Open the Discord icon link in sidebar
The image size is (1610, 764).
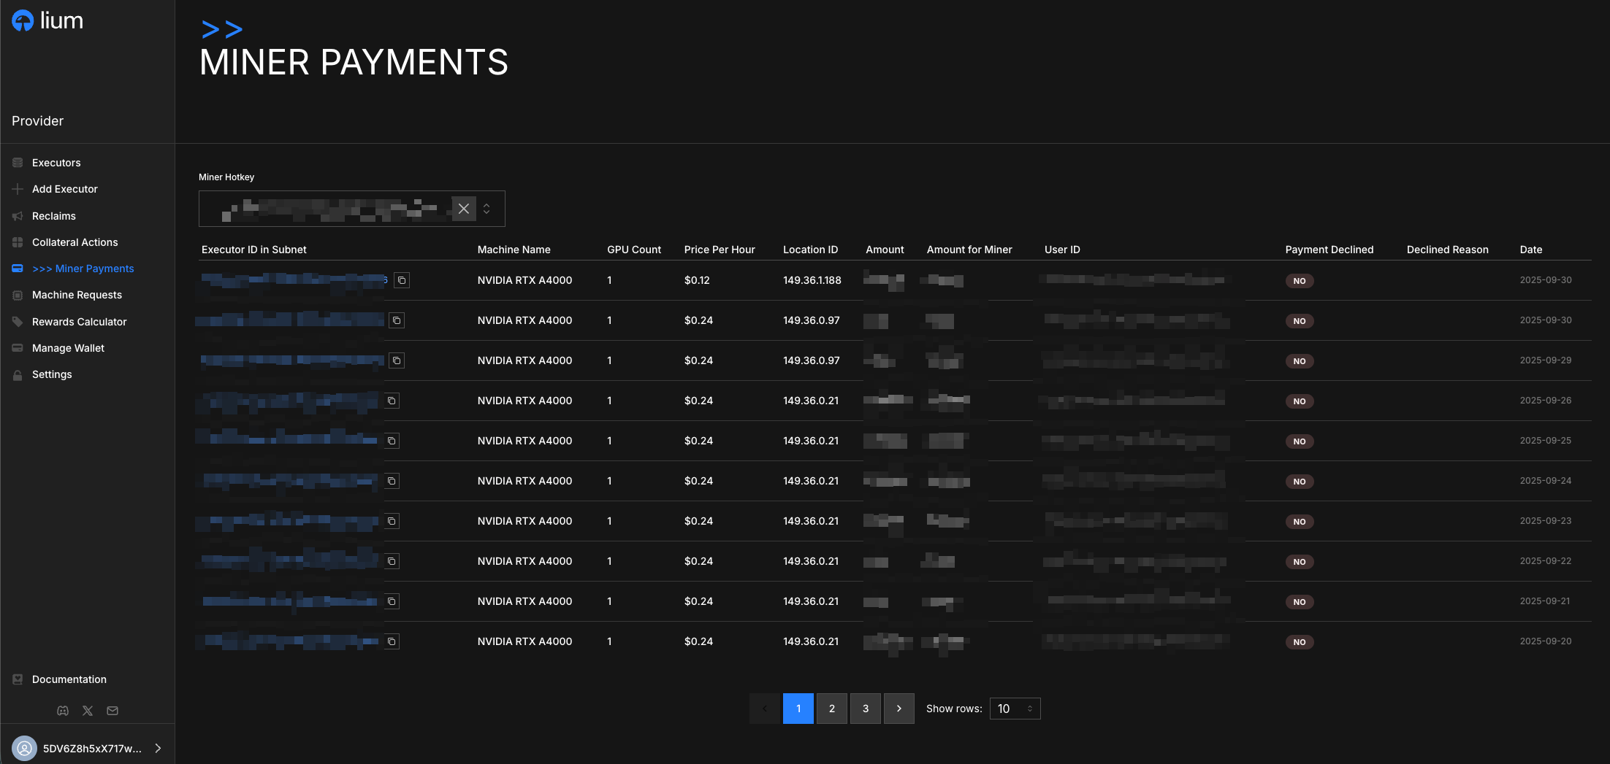click(x=63, y=711)
